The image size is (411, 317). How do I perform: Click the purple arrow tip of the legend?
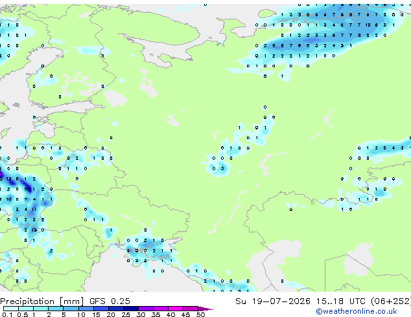coord(206,309)
